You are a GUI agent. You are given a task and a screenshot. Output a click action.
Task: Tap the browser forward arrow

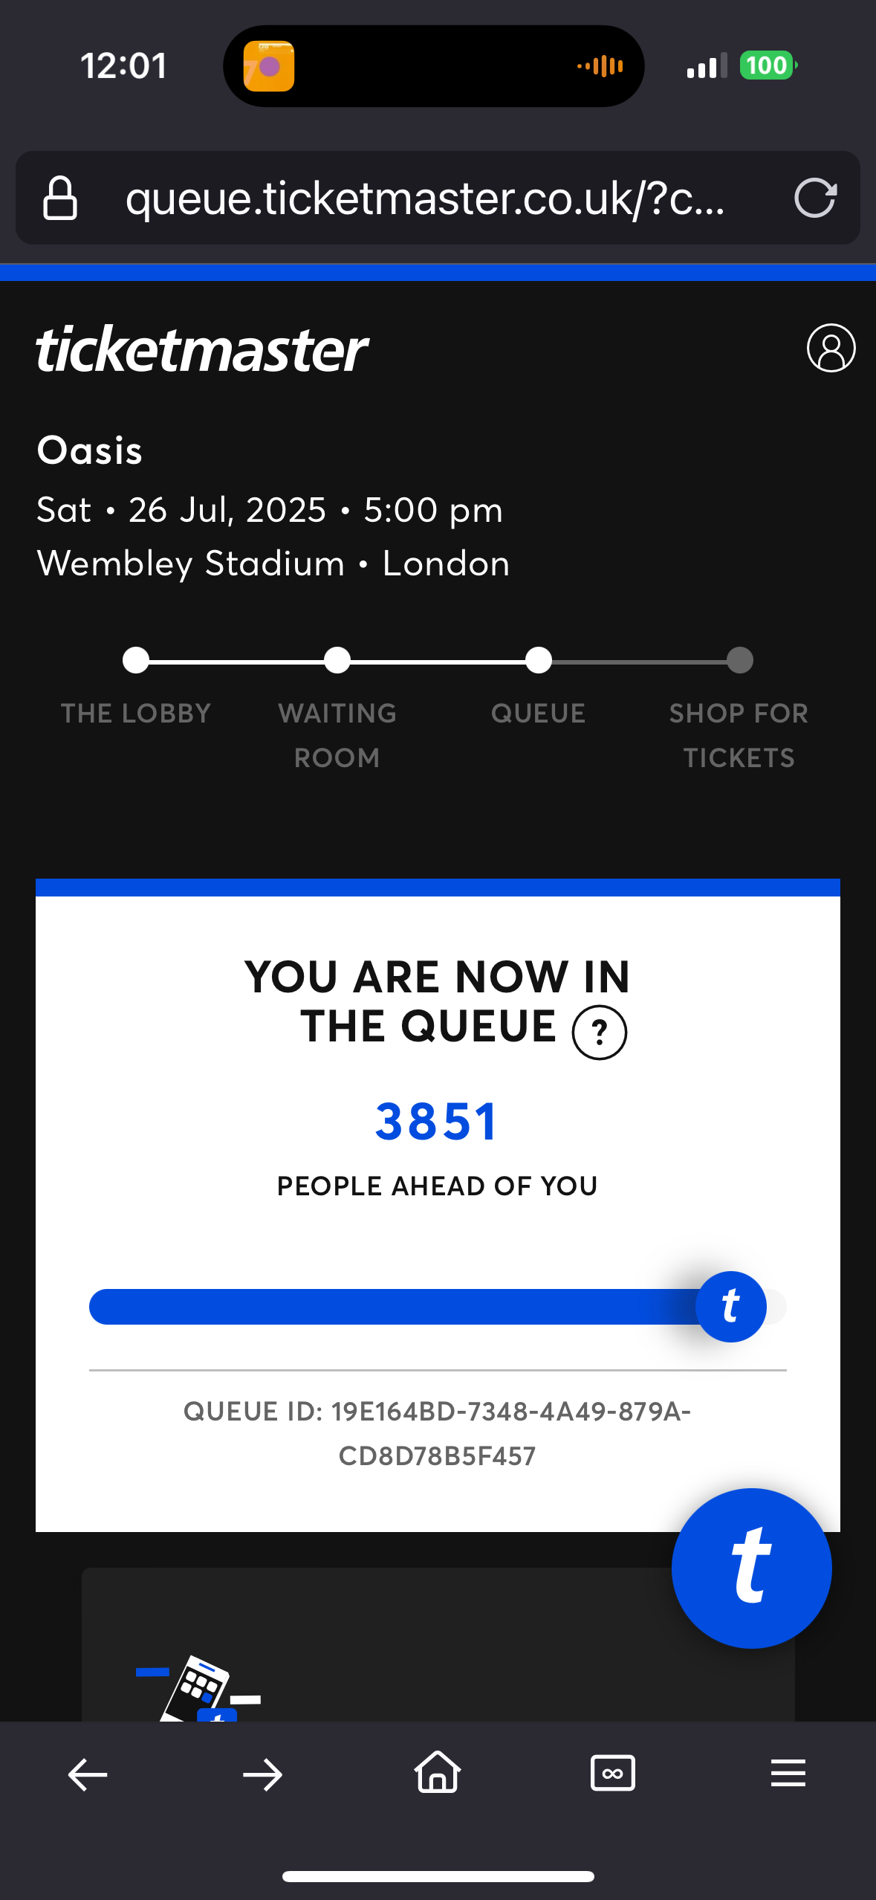(x=262, y=1774)
